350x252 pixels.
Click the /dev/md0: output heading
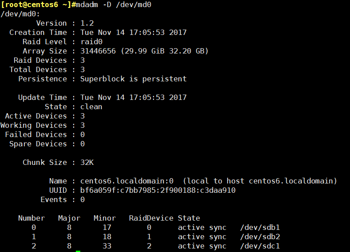(x=20, y=14)
